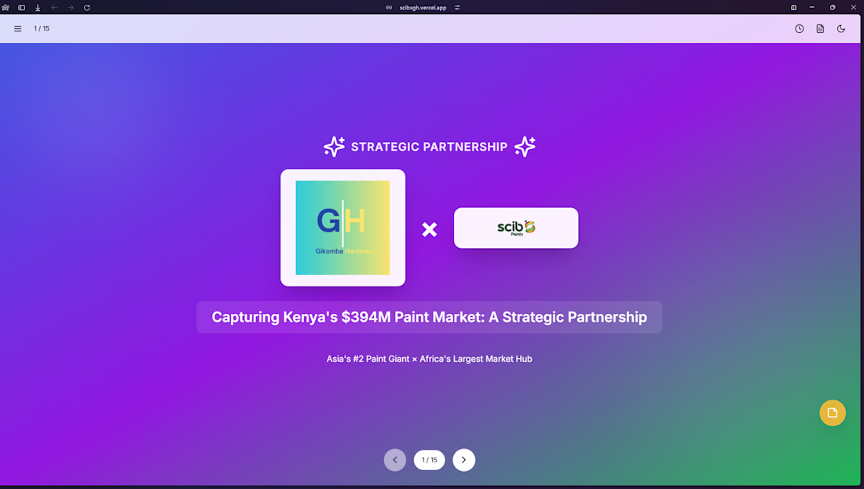Close the browser window

[853, 8]
